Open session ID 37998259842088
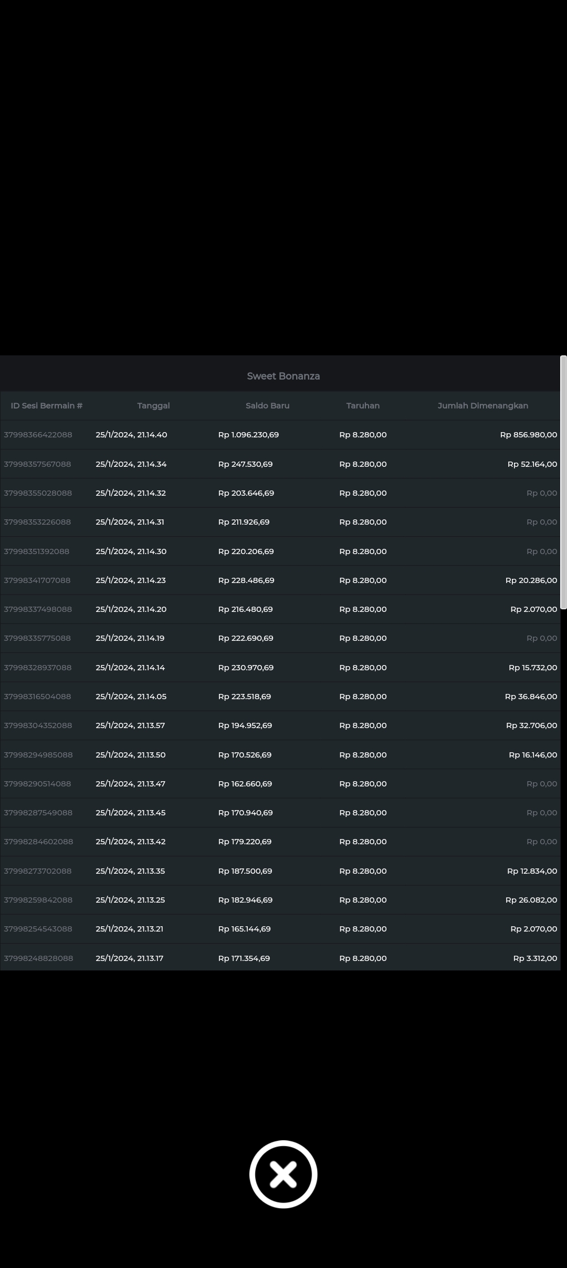 (x=38, y=900)
